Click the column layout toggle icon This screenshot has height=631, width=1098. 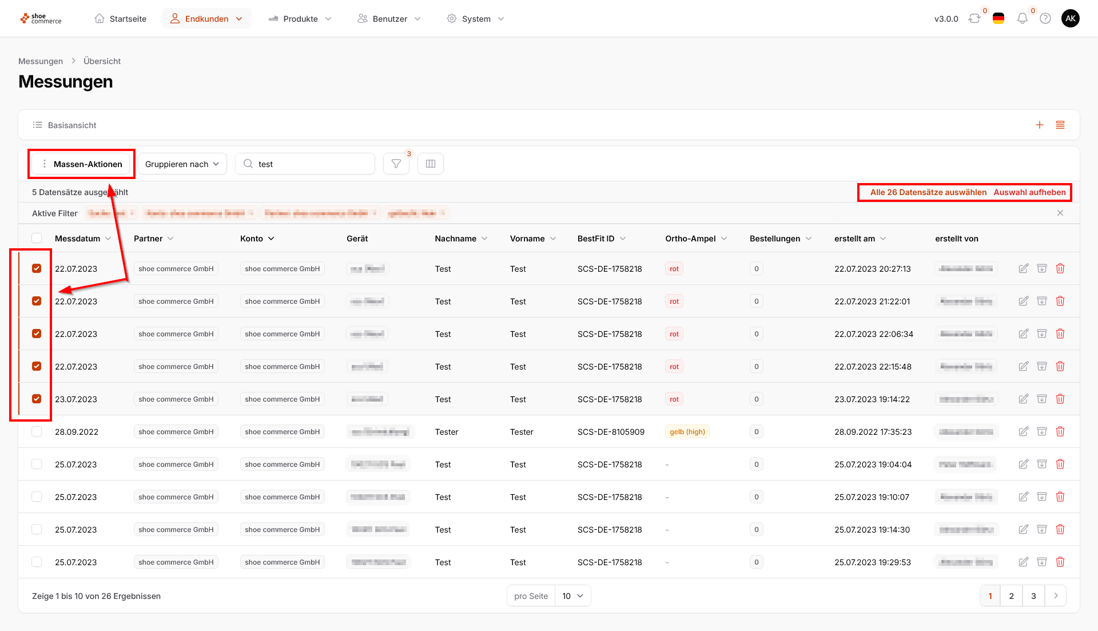pos(431,164)
